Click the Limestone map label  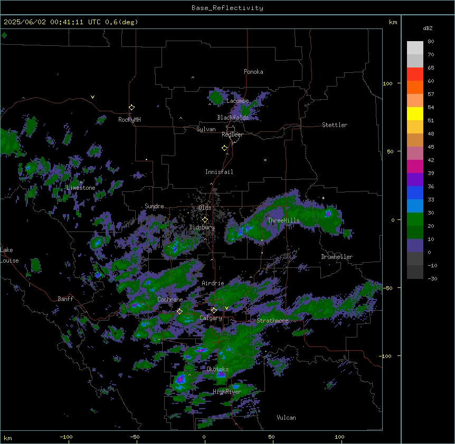tap(81, 188)
